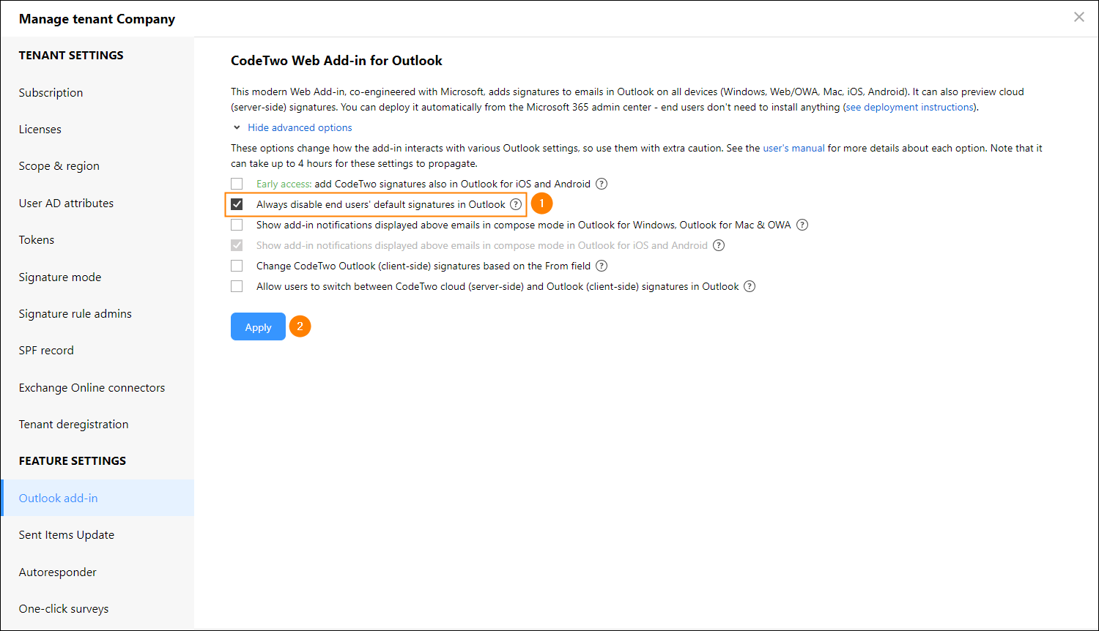Check show add-in notifications for Windows, Mac & OWA

(x=237, y=225)
